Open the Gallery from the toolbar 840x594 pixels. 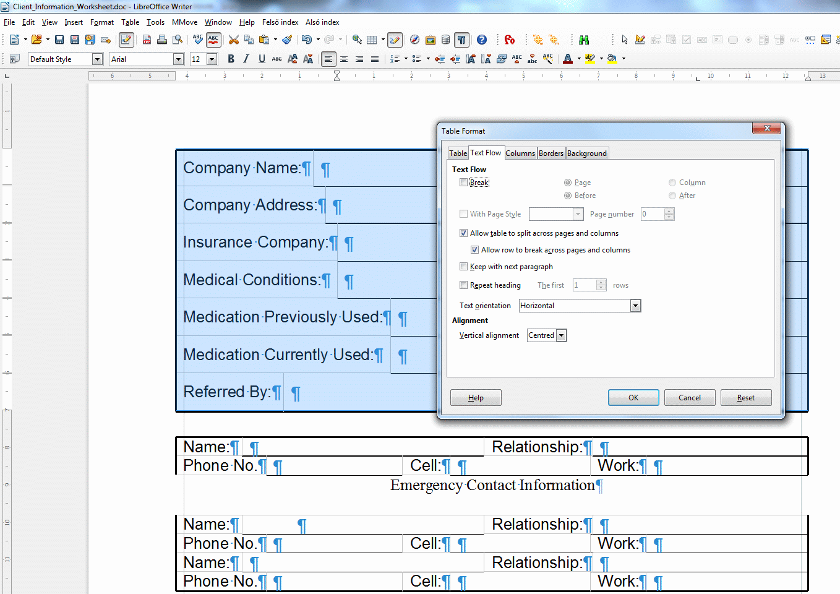pos(431,40)
